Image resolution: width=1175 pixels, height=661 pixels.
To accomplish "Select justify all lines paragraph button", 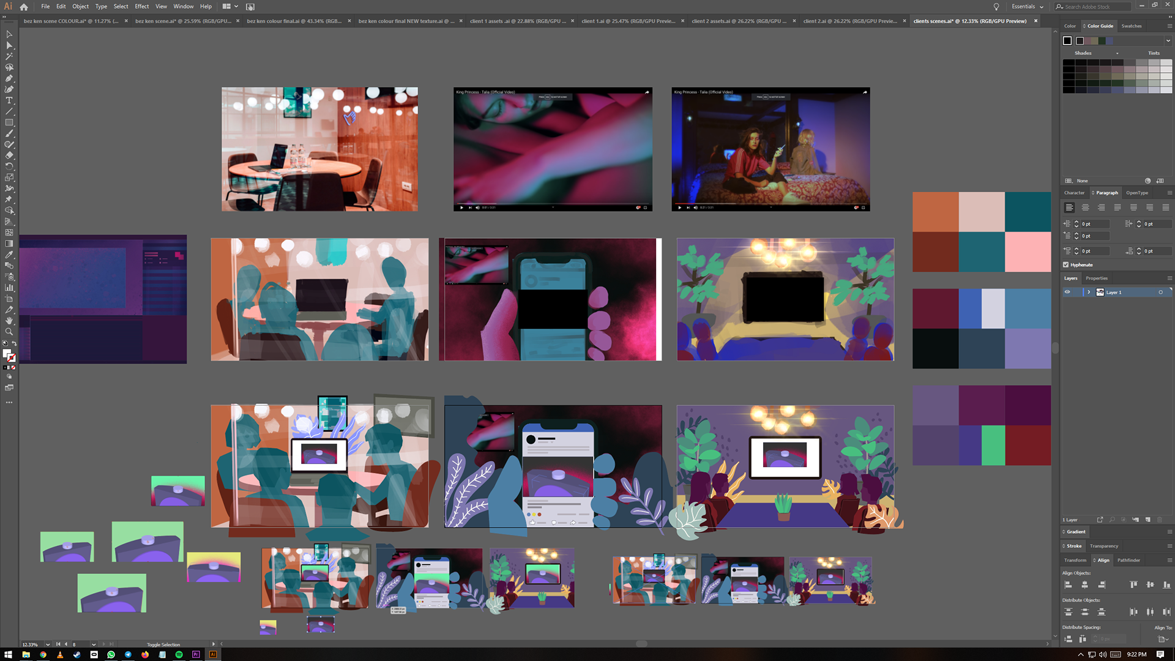I will [1166, 207].
